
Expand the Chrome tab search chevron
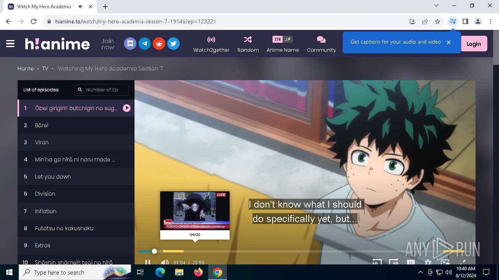click(436, 5)
